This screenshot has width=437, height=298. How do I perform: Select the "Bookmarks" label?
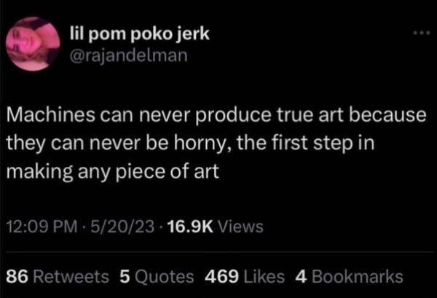pyautogui.click(x=358, y=277)
